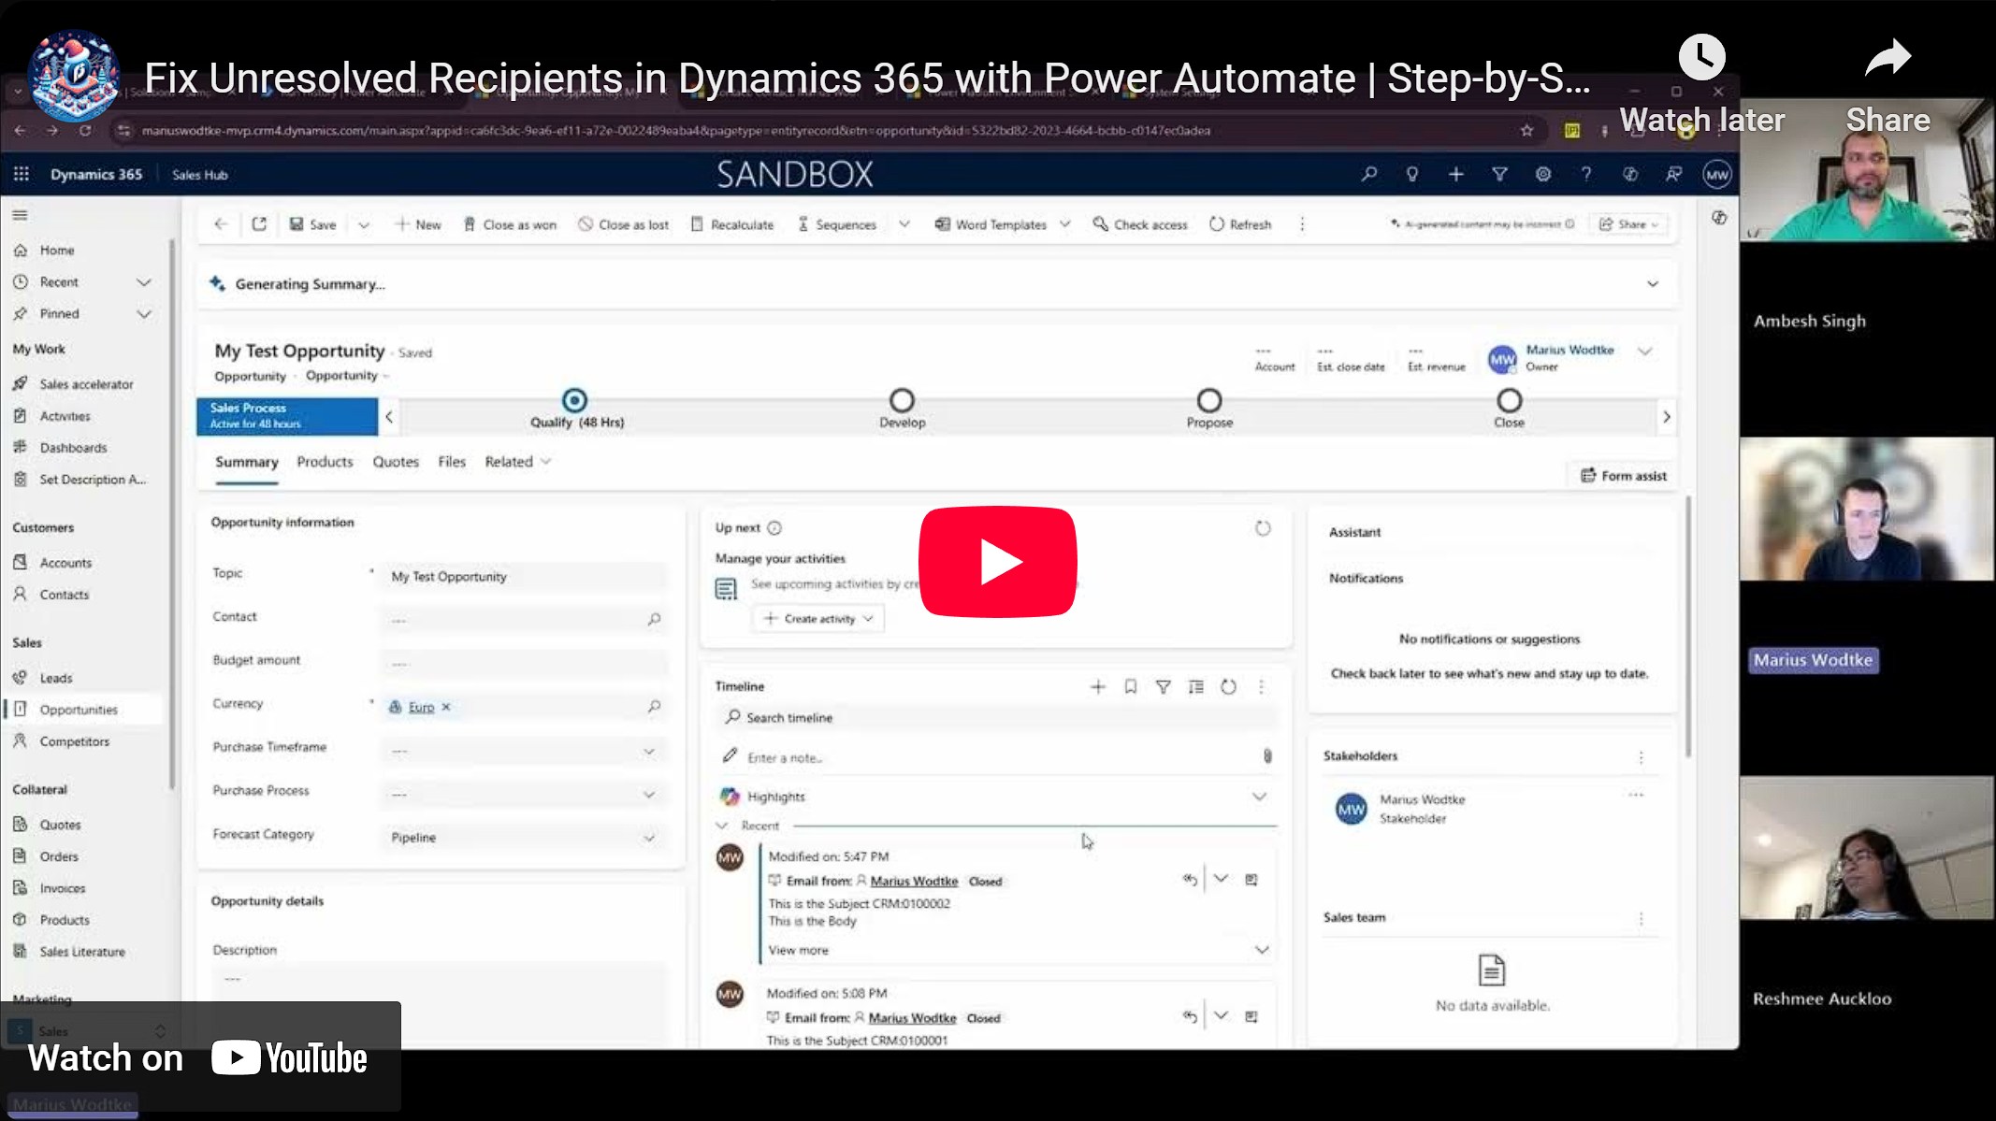Select the Develop stage circle
This screenshot has height=1121, width=1996.
902,401
